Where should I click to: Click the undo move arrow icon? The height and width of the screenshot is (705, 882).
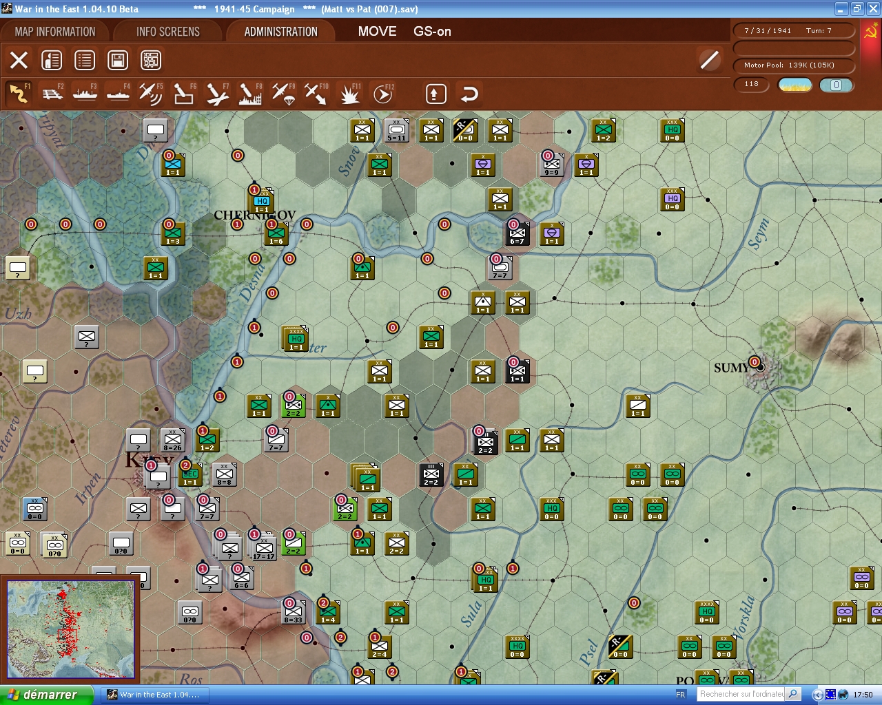pyautogui.click(x=469, y=94)
